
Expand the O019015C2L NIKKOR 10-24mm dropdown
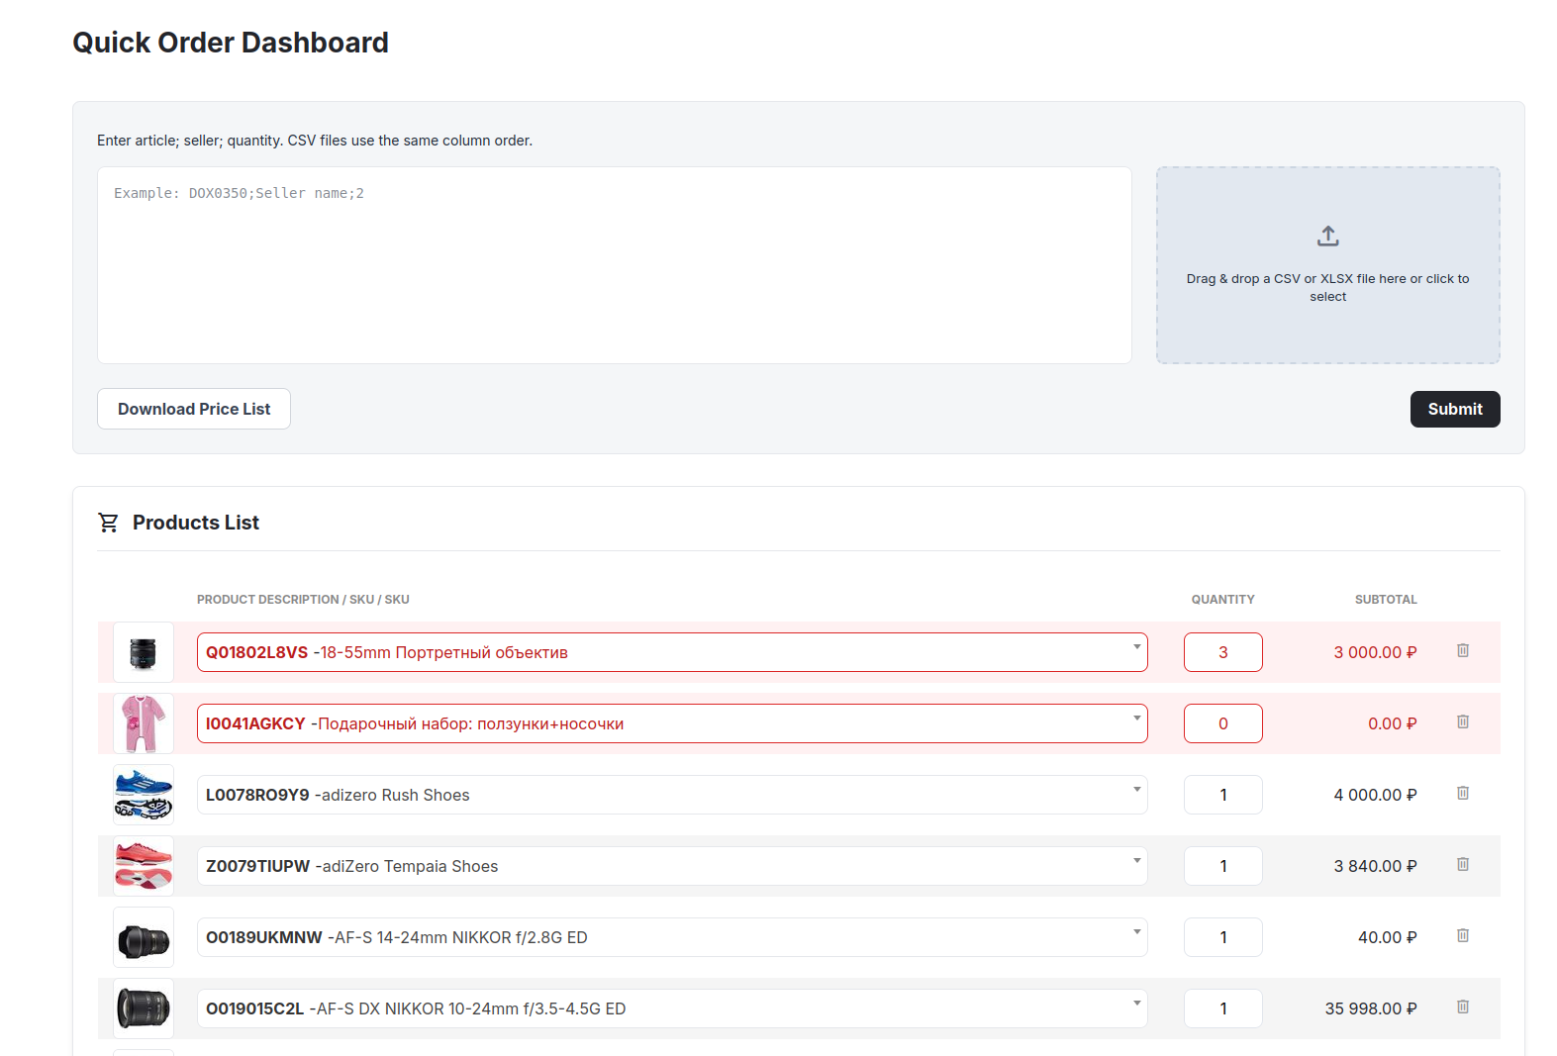(x=672, y=1008)
